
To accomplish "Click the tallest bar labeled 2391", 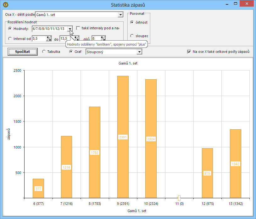I will [x=123, y=126].
